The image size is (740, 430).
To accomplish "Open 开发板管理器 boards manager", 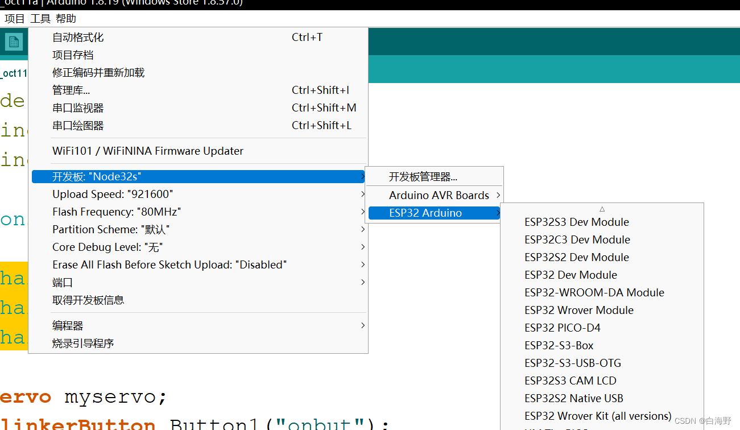I will coord(423,176).
